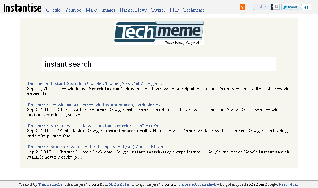
Task: Switch to the Youtube search tab
Action: click(73, 10)
